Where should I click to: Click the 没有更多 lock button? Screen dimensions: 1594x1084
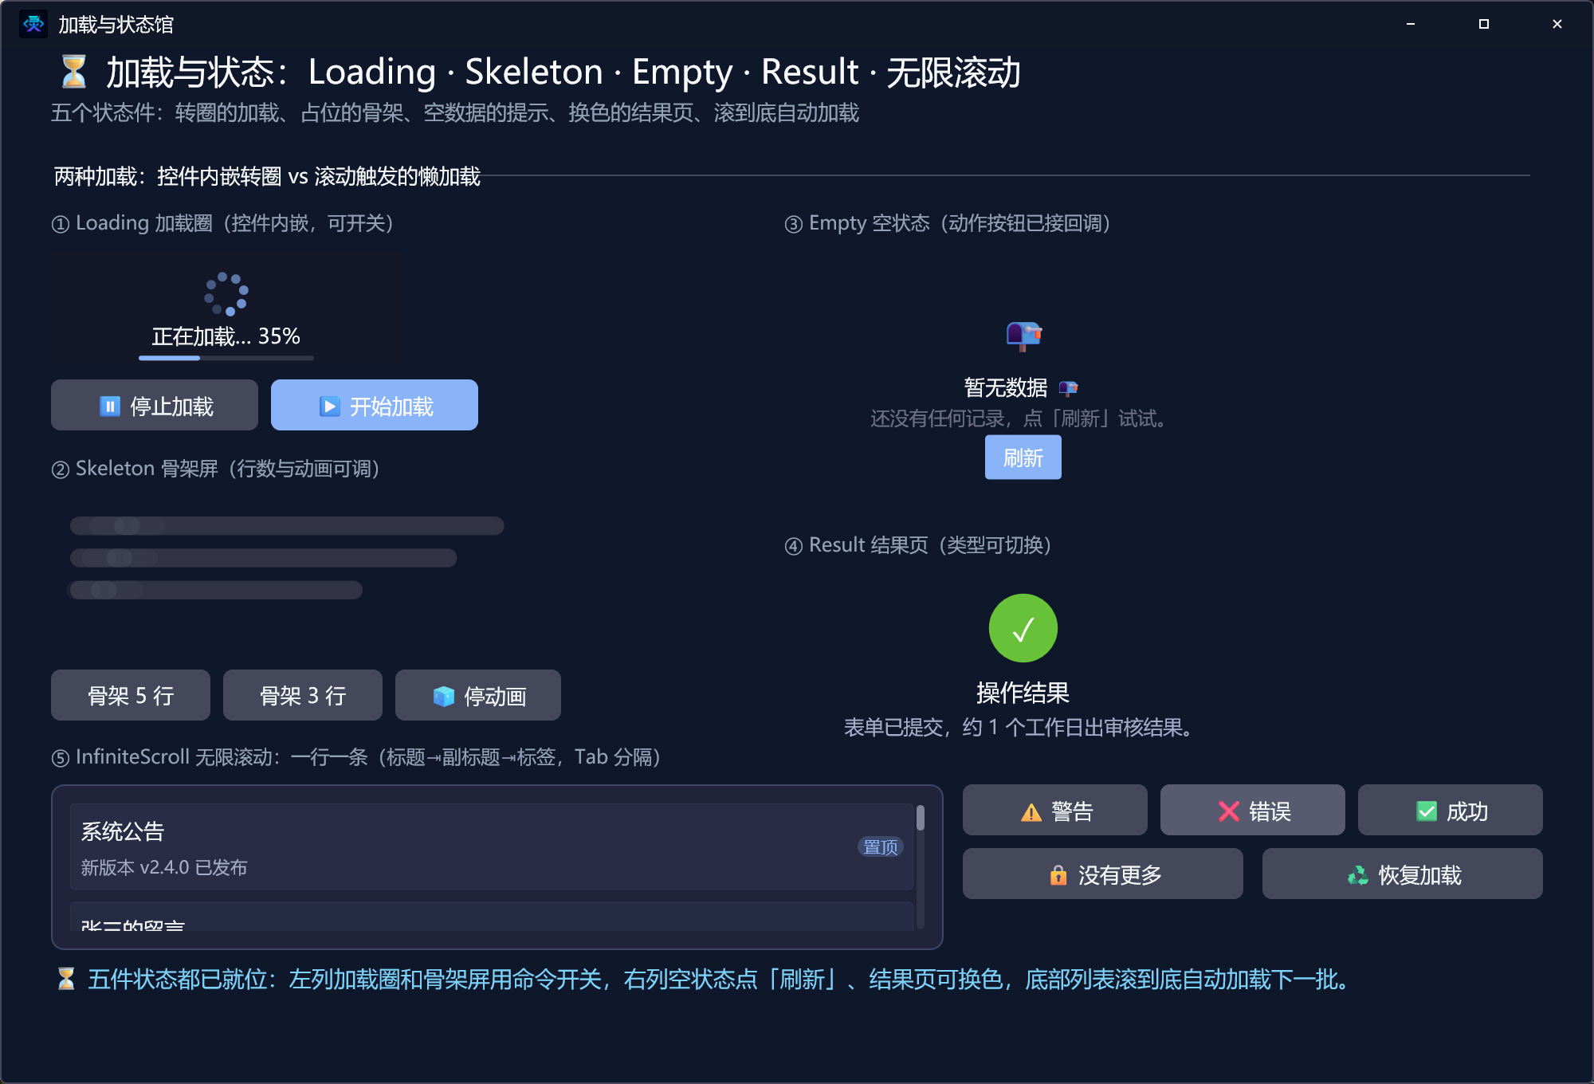point(1103,874)
